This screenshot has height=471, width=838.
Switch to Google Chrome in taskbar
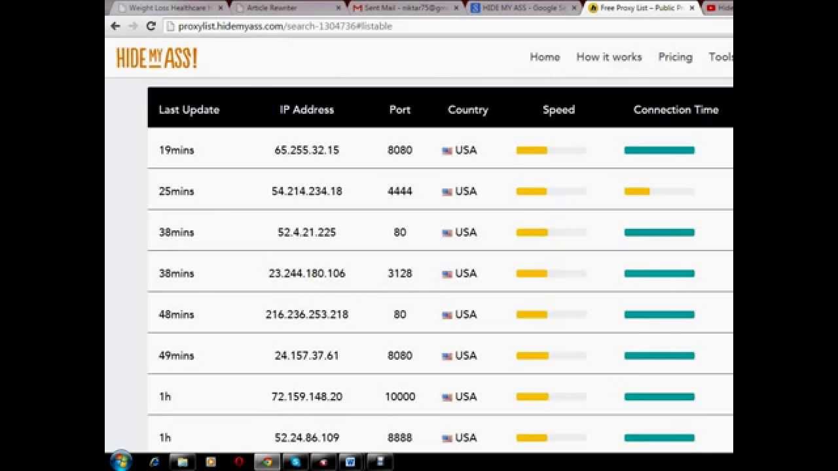[267, 462]
